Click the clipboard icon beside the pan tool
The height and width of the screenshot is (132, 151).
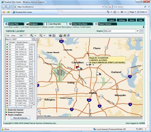[54, 36]
